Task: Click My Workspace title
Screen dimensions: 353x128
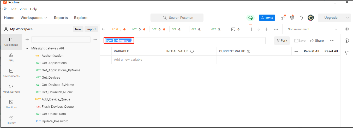Action: pos(21,29)
